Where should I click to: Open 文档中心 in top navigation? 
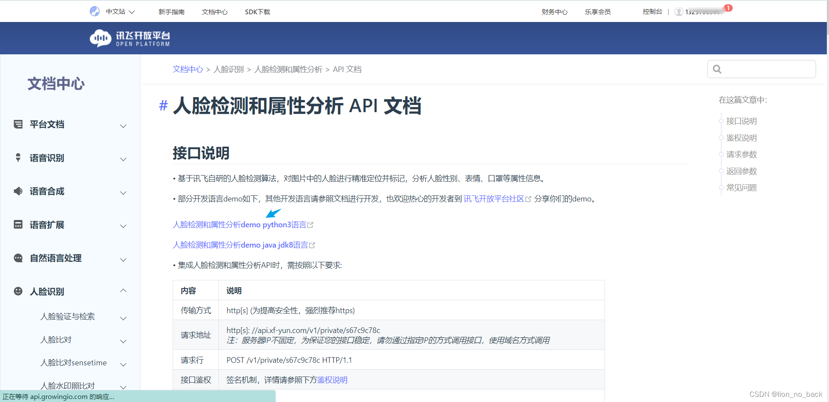click(215, 12)
